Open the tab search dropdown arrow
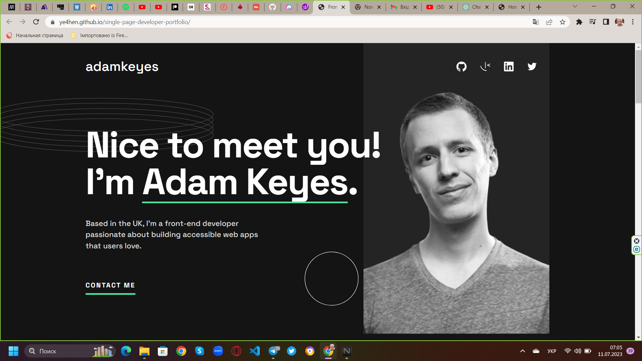 coord(575,6)
